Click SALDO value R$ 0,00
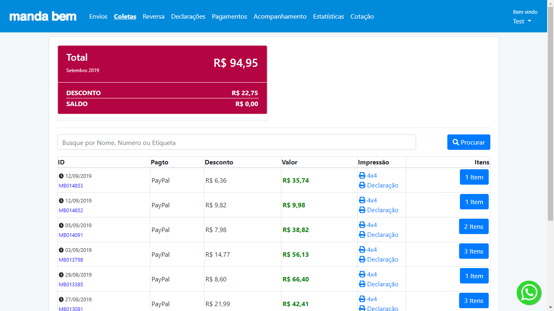 tap(247, 104)
